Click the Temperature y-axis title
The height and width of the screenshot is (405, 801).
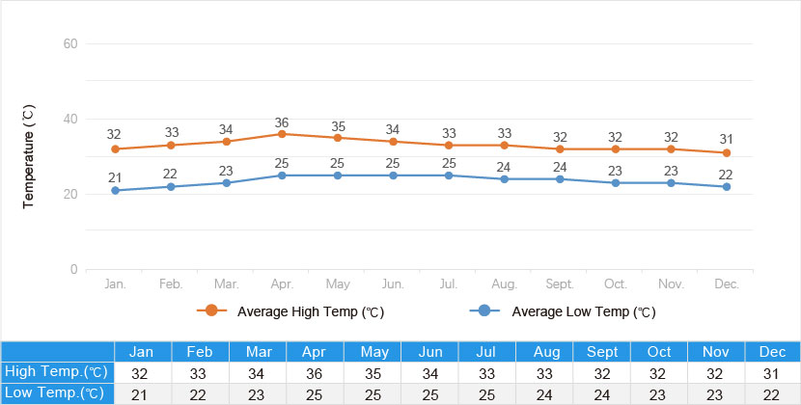tap(29, 158)
